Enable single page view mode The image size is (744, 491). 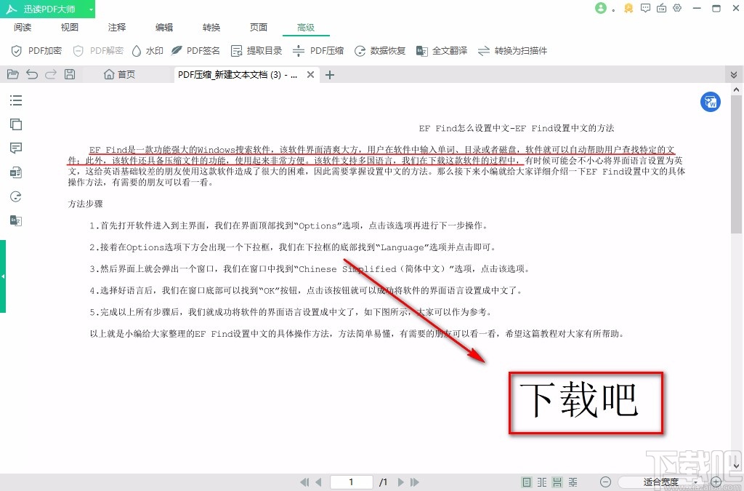[527, 482]
